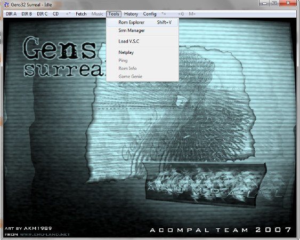
Task: Click the M> menu bar item
Action: [x=192, y=14]
